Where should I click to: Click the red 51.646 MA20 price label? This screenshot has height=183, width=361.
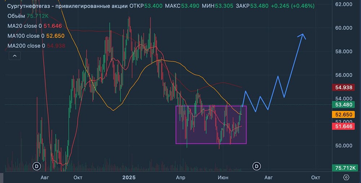343,126
